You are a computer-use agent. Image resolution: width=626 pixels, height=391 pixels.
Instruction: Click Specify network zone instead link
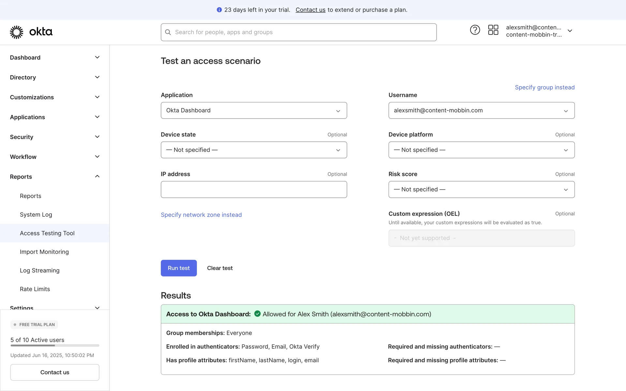[x=201, y=215]
